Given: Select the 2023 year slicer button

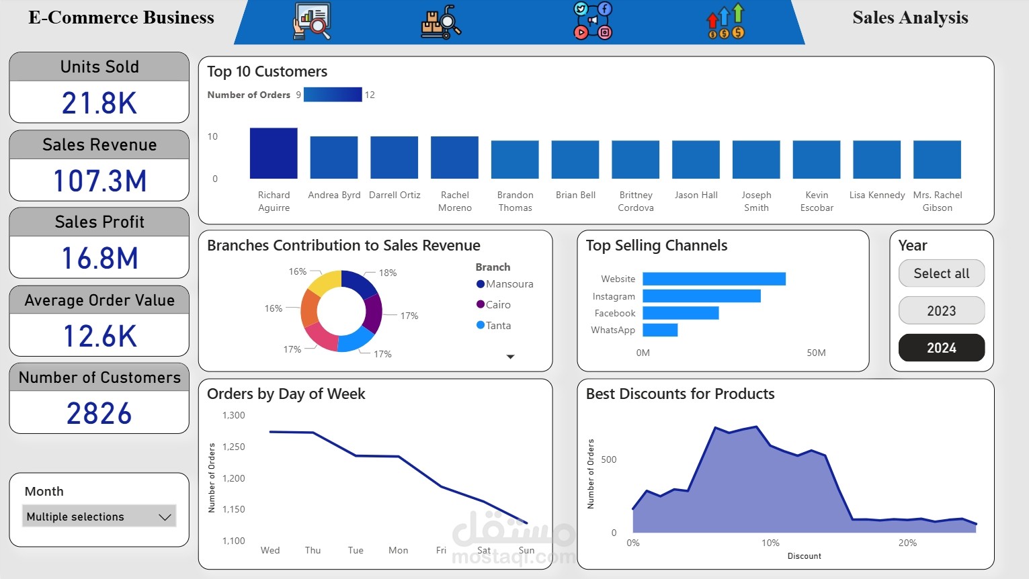Looking at the screenshot, I should [x=942, y=311].
